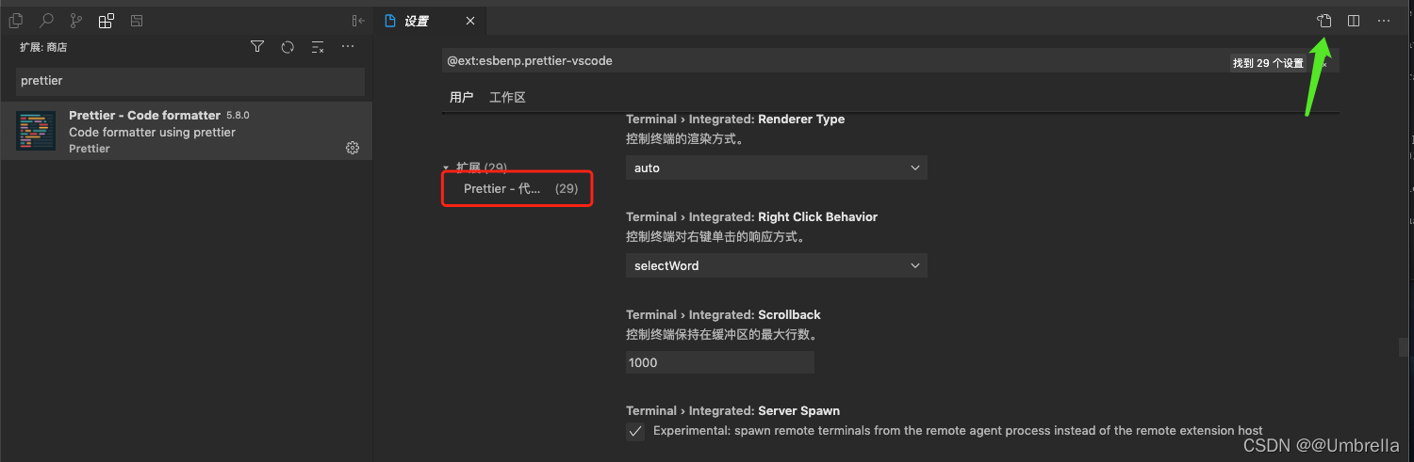Toggle the Server Spawn checkbox

point(635,431)
